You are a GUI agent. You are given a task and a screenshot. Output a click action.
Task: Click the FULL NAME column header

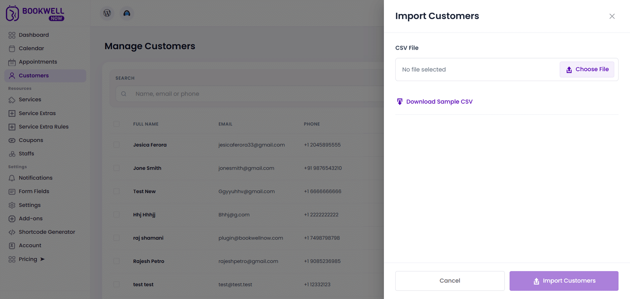point(146,124)
